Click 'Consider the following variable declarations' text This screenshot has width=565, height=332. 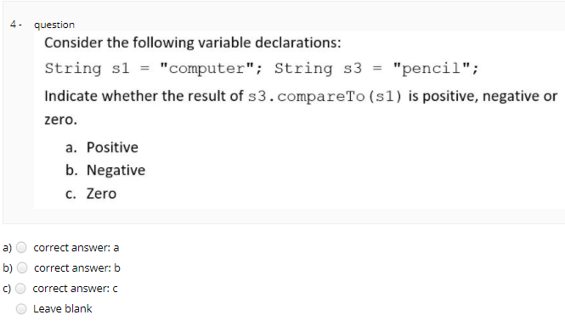click(x=192, y=42)
